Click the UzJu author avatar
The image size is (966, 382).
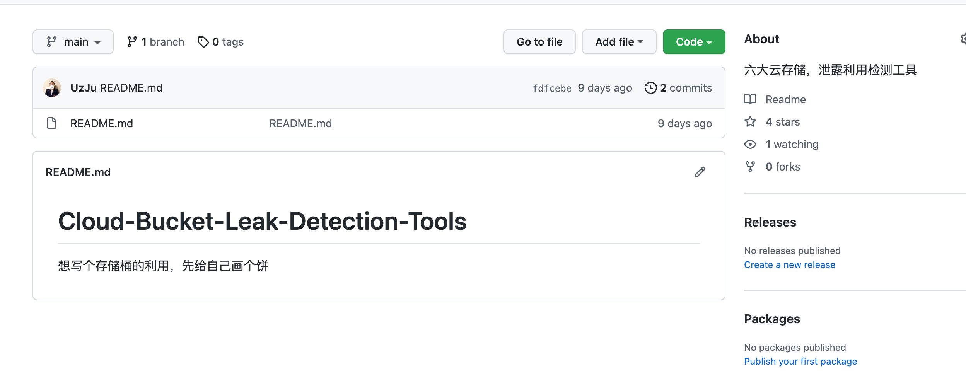(52, 88)
